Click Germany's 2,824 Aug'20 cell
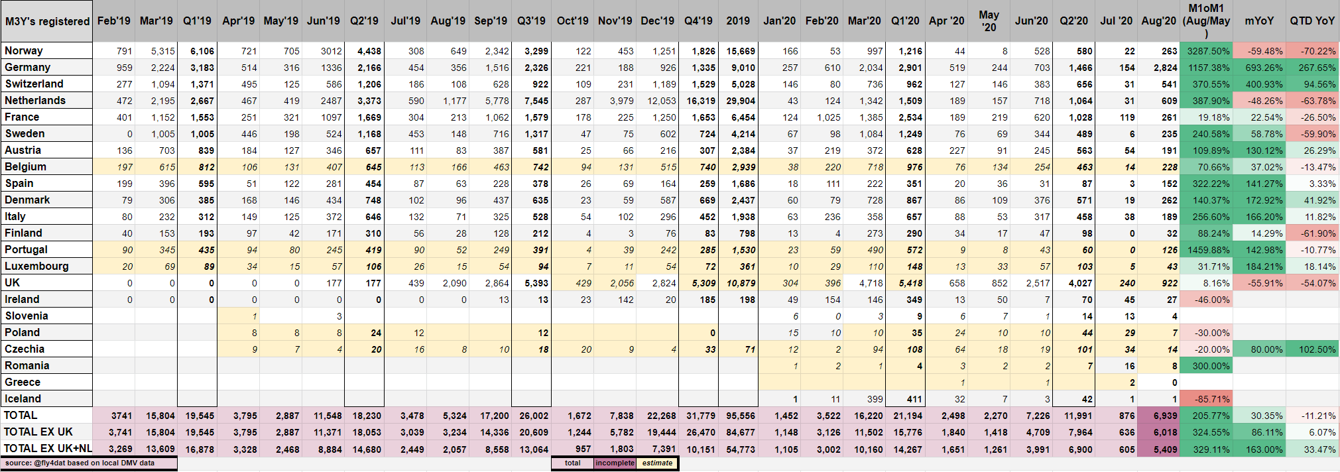 coord(1158,67)
